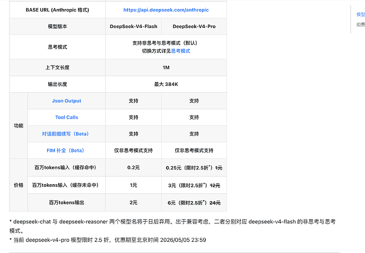Click the 上下文长度 row header

58,68
